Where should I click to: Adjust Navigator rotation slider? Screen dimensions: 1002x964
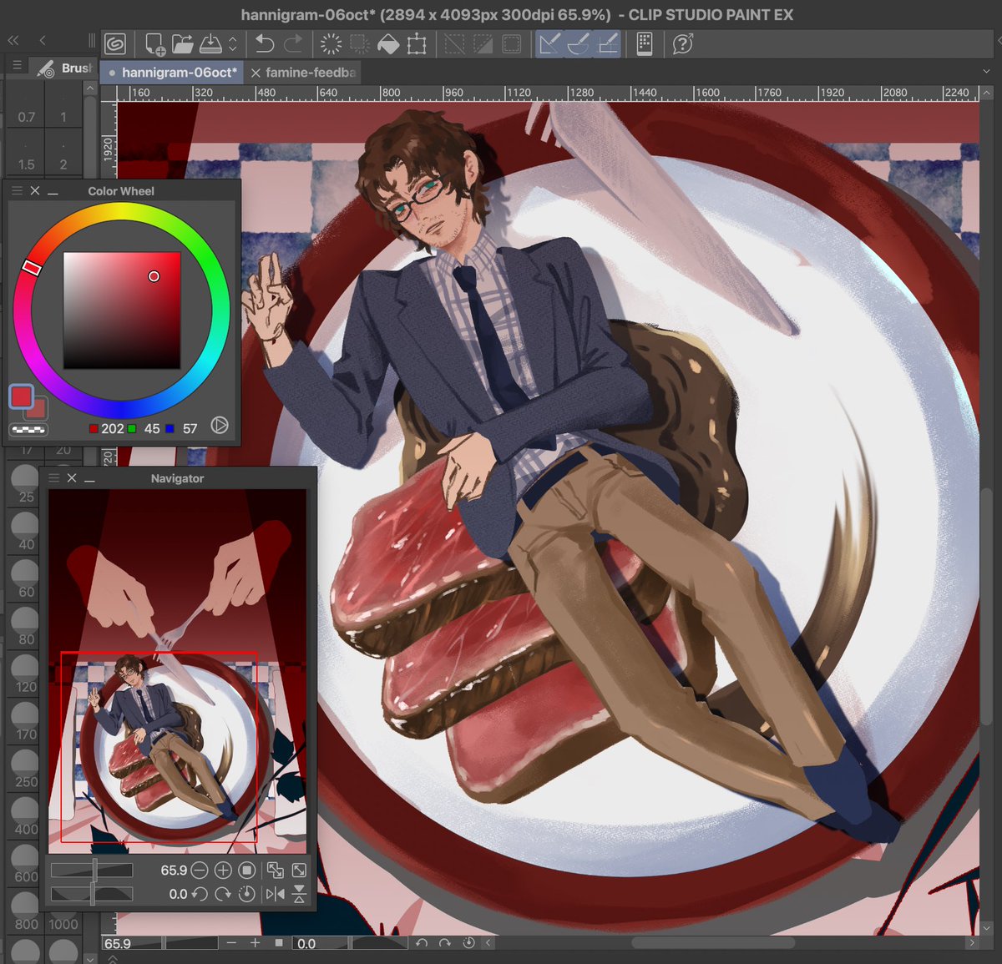point(92,894)
